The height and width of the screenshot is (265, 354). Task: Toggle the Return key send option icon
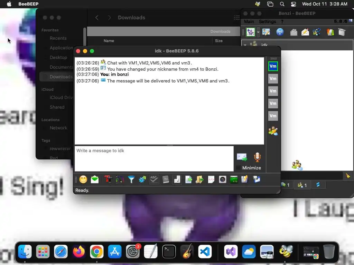(177, 179)
